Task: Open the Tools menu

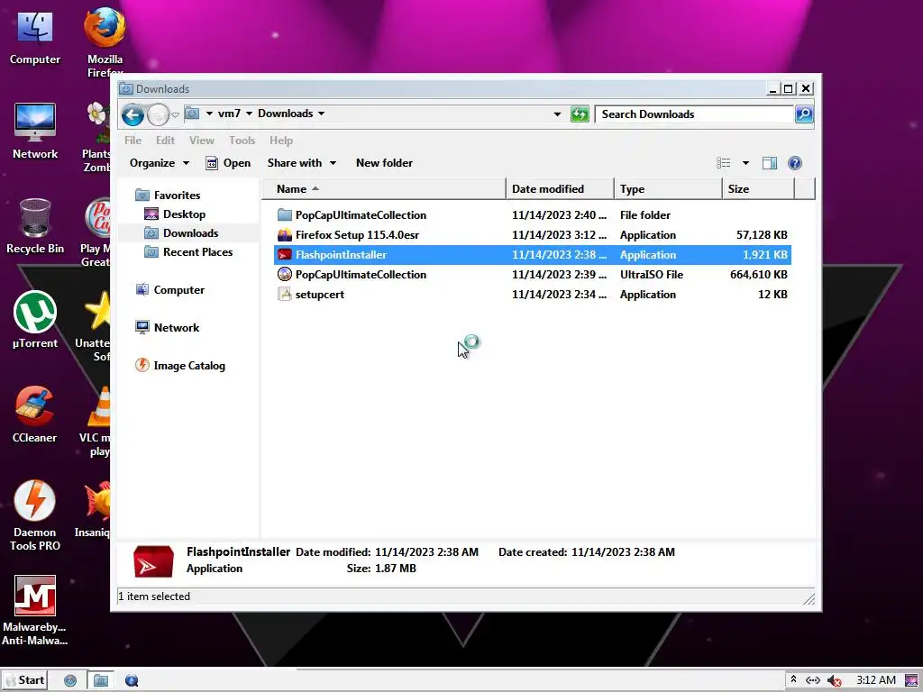Action: (242, 141)
